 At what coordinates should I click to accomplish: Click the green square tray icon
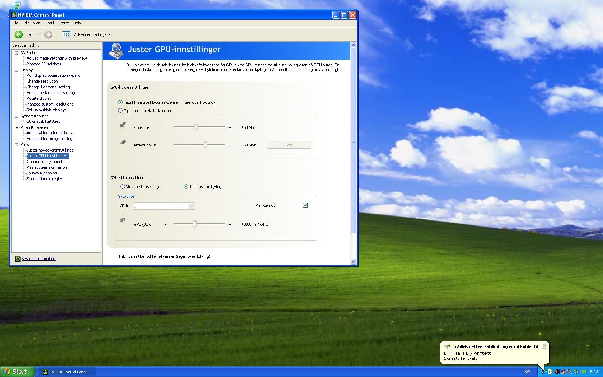tap(550, 372)
